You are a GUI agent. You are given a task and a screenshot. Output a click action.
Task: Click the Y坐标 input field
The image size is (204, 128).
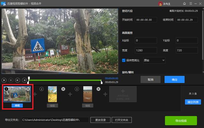click(x=187, y=40)
